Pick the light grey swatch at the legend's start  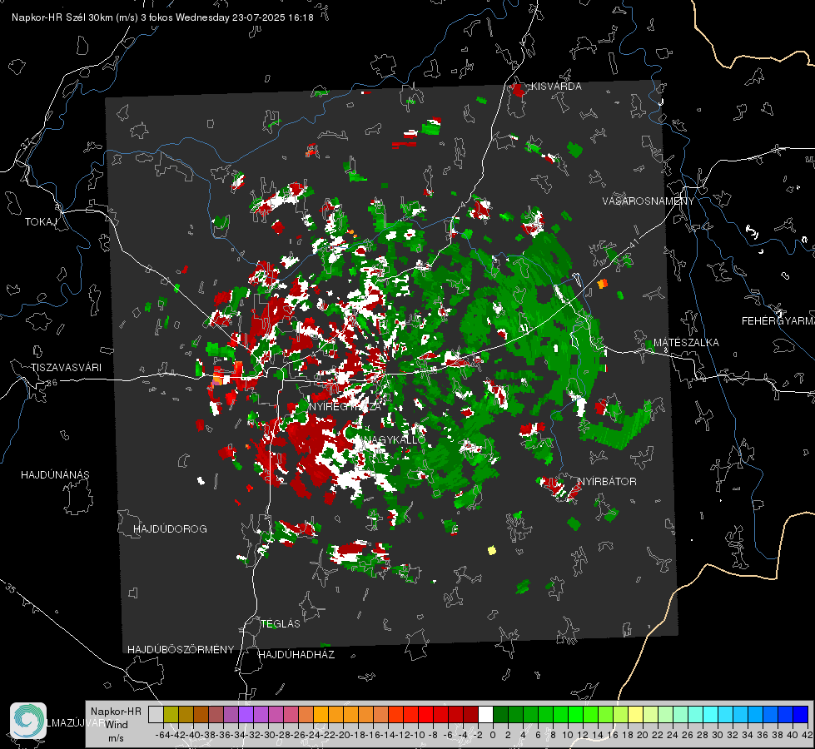[156, 714]
